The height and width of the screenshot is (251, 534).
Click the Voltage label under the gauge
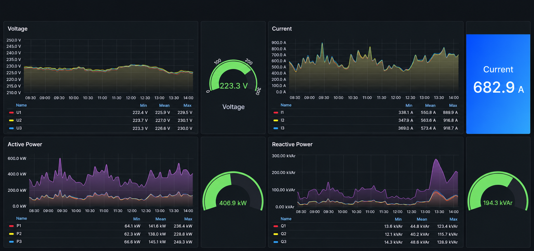(x=233, y=107)
